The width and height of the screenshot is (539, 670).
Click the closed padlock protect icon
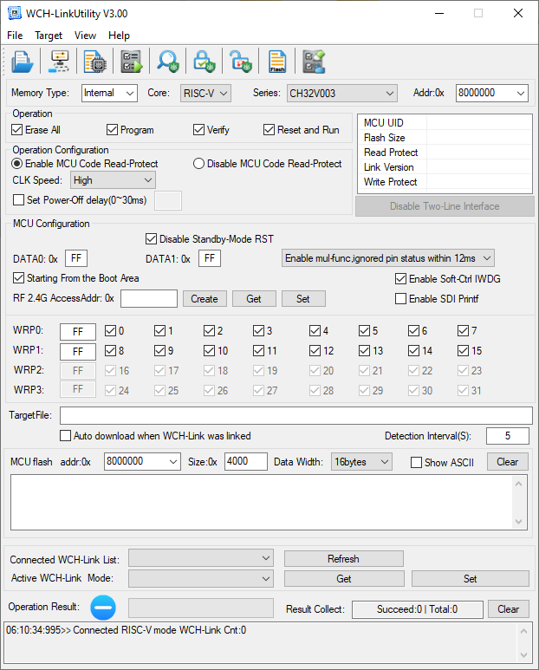pyautogui.click(x=205, y=62)
